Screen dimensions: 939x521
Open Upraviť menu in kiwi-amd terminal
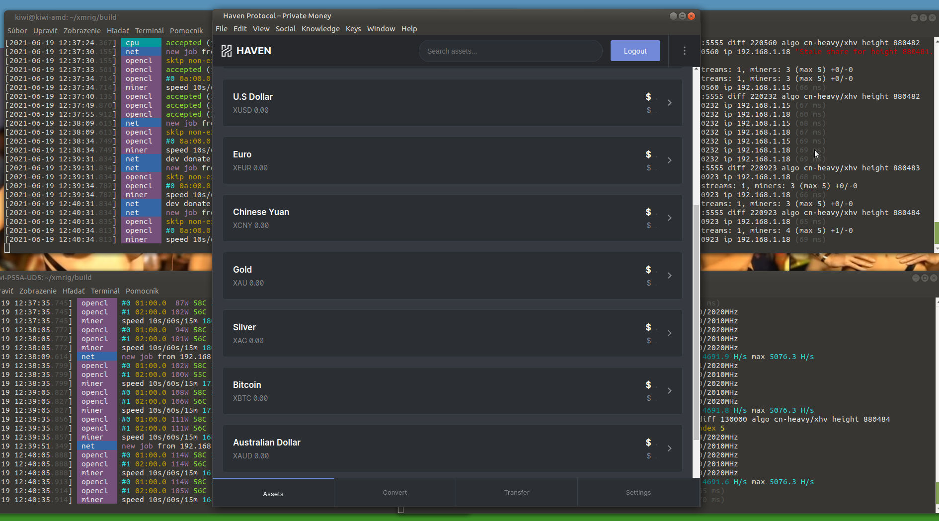(x=45, y=31)
